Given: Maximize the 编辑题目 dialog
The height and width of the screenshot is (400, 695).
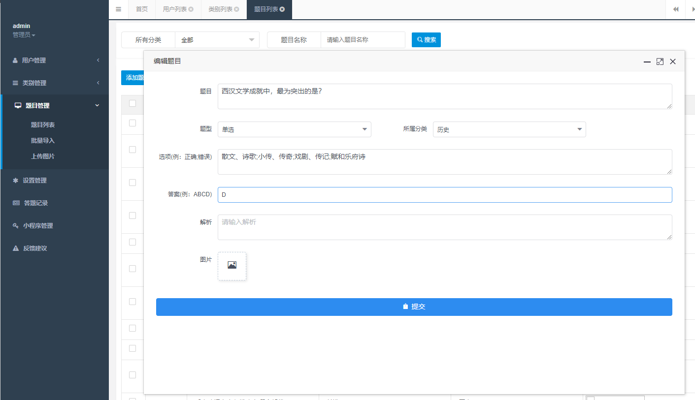Looking at the screenshot, I should [660, 62].
